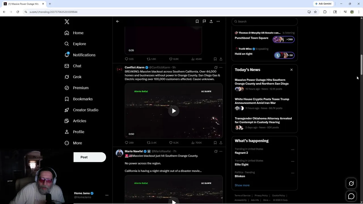Open header more options ellipsis
363x204 pixels.
218,21
